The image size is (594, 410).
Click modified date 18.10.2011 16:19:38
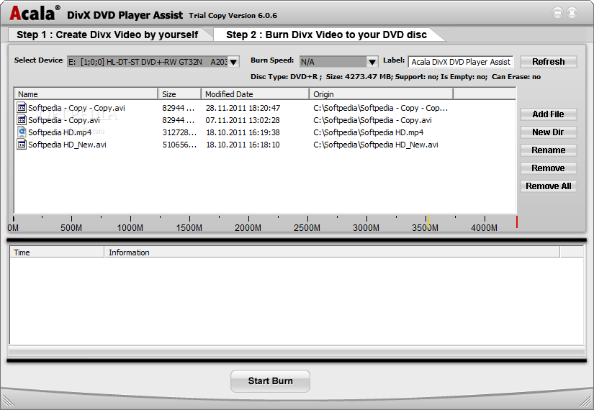click(x=243, y=132)
